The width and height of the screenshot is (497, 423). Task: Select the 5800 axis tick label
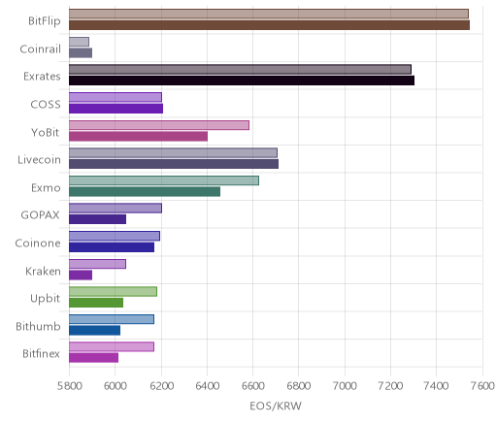coord(69,386)
